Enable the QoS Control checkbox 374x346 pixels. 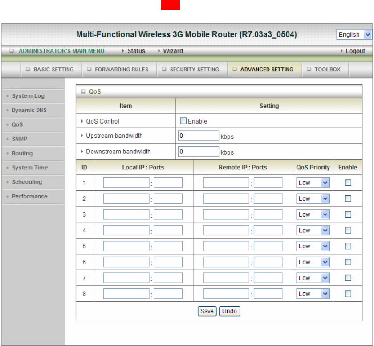pyautogui.click(x=183, y=121)
